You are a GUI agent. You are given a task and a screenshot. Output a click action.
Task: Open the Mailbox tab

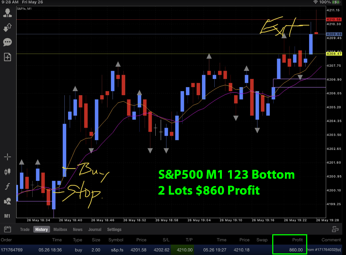point(60,229)
